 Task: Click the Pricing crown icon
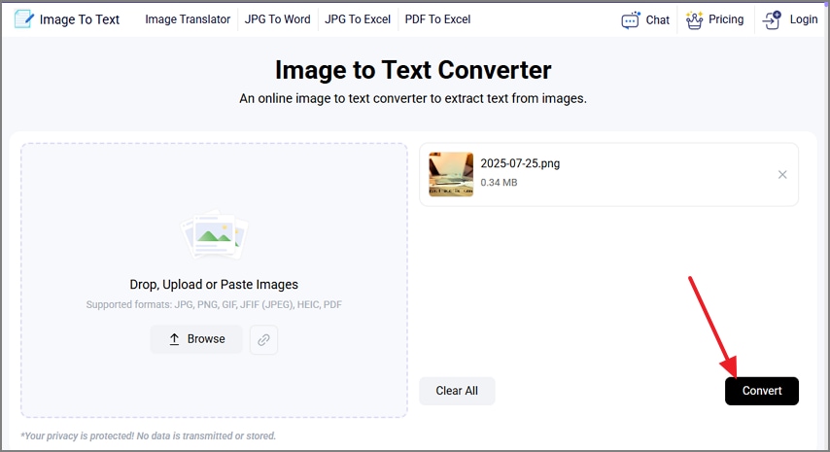(695, 20)
